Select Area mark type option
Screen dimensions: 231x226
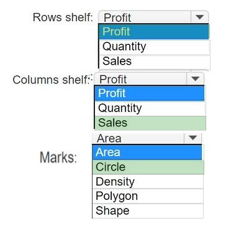147,152
